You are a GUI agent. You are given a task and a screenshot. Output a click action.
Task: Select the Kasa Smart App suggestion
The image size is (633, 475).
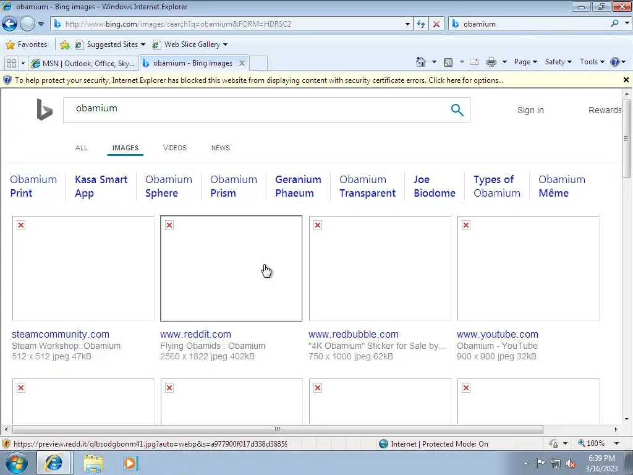click(101, 186)
